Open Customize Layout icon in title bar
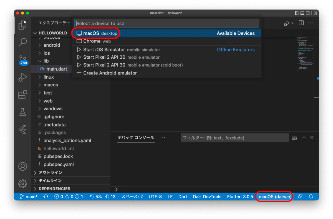This screenshot has width=333, height=219. 315,13
